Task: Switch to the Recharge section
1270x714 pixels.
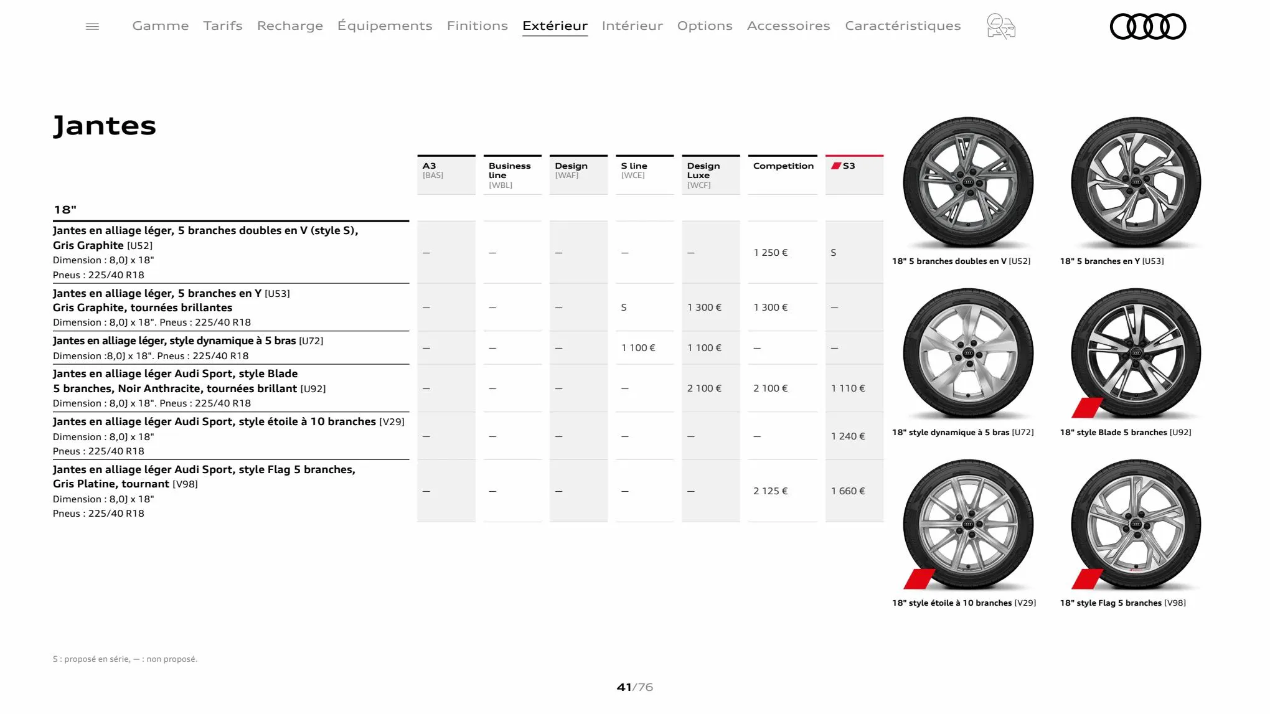Action: tap(290, 26)
